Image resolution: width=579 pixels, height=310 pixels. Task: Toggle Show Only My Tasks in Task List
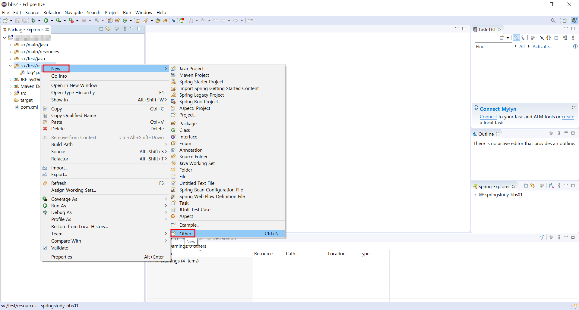[549, 38]
